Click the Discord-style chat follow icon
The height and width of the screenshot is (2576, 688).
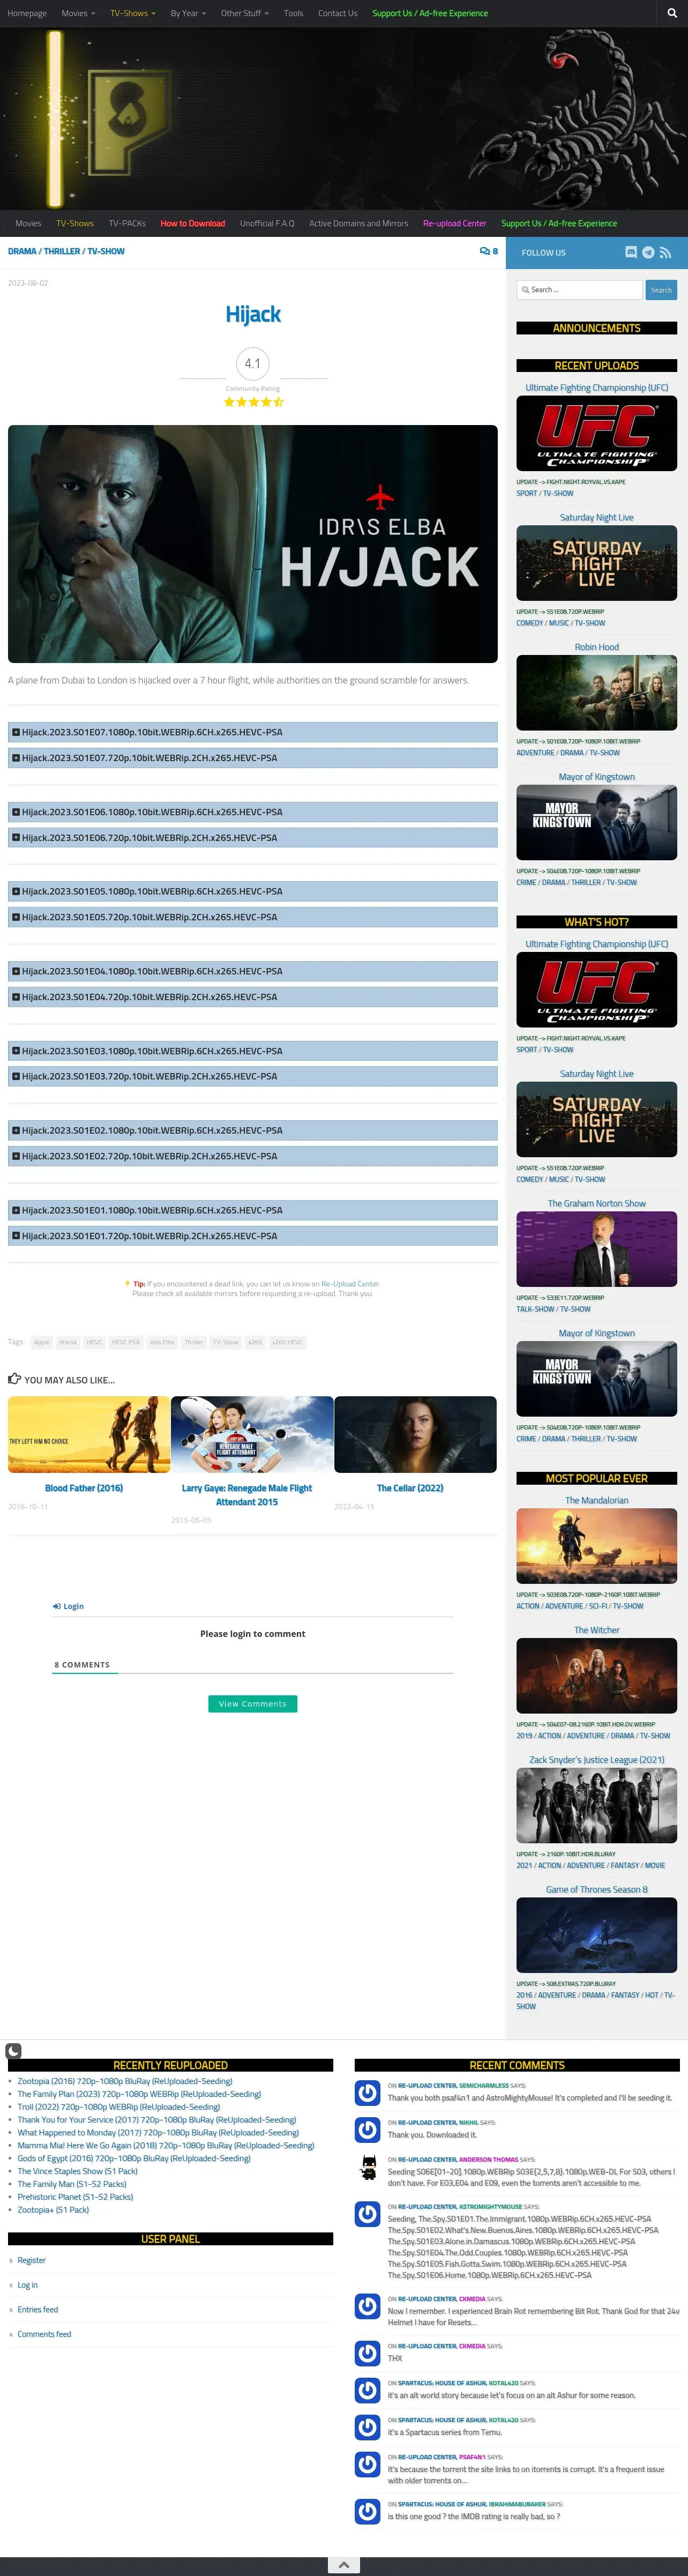(x=631, y=253)
